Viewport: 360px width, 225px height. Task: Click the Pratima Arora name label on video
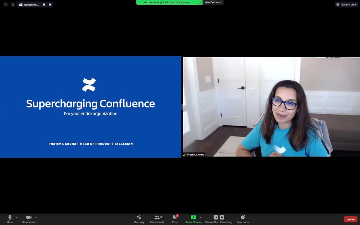(196, 155)
